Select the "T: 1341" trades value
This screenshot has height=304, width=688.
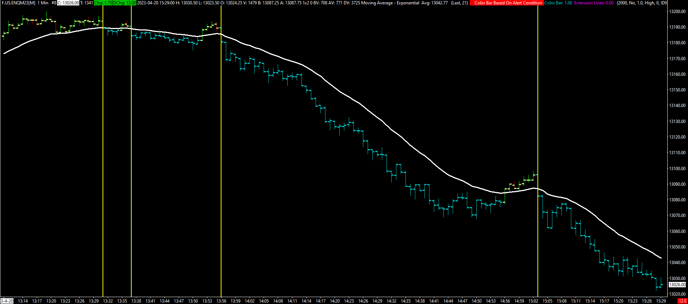click(x=86, y=3)
